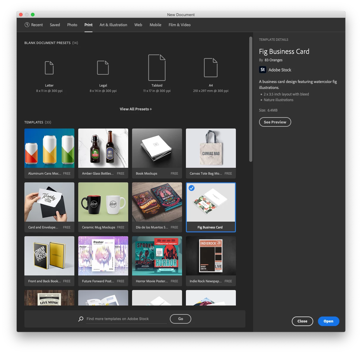Switch to the Saved tab

point(55,25)
